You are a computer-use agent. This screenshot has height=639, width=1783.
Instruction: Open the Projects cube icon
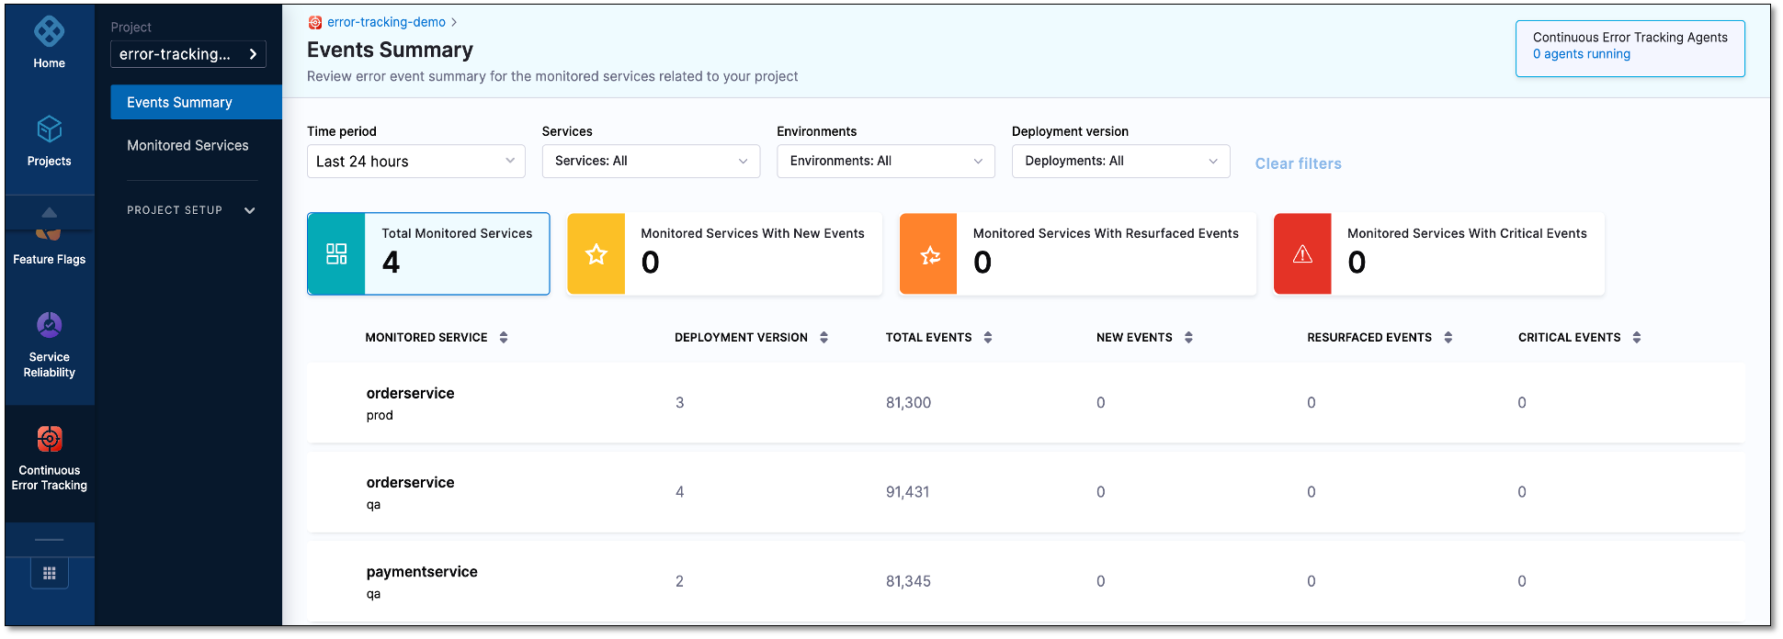point(49,129)
